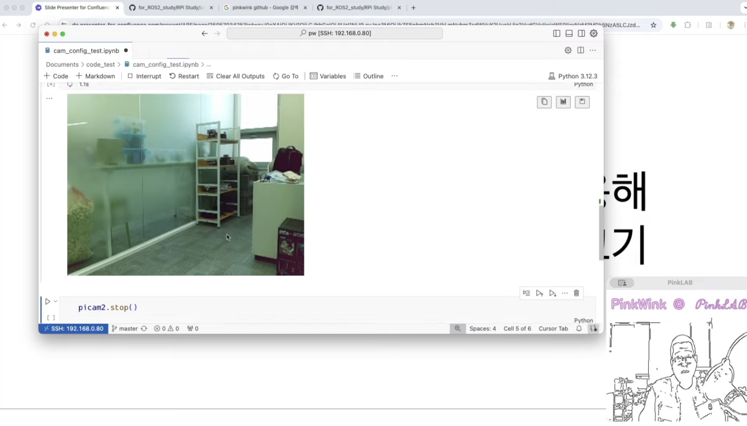The image size is (747, 426).
Task: Switch to pinkwink github Google browser tab
Action: [x=265, y=8]
